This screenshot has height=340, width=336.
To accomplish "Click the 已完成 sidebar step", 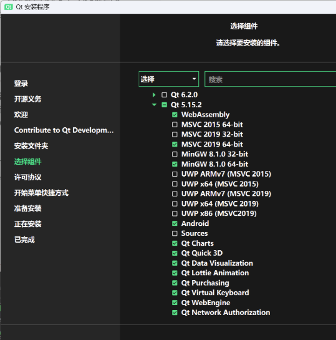I will pyautogui.click(x=24, y=240).
